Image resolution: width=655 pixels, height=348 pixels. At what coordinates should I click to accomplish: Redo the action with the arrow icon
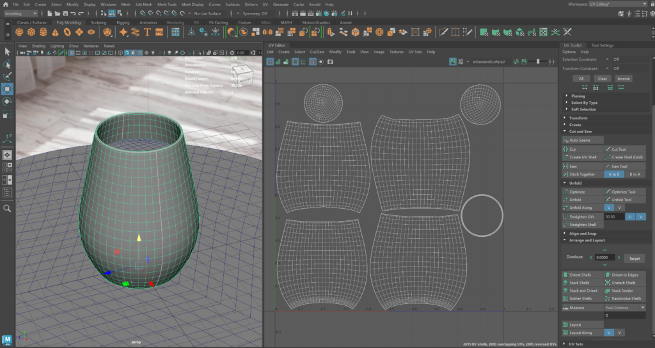click(x=81, y=13)
